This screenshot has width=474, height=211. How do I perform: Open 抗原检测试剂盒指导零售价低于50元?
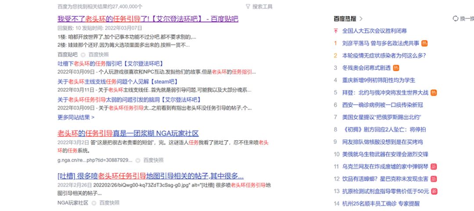(x=385, y=191)
